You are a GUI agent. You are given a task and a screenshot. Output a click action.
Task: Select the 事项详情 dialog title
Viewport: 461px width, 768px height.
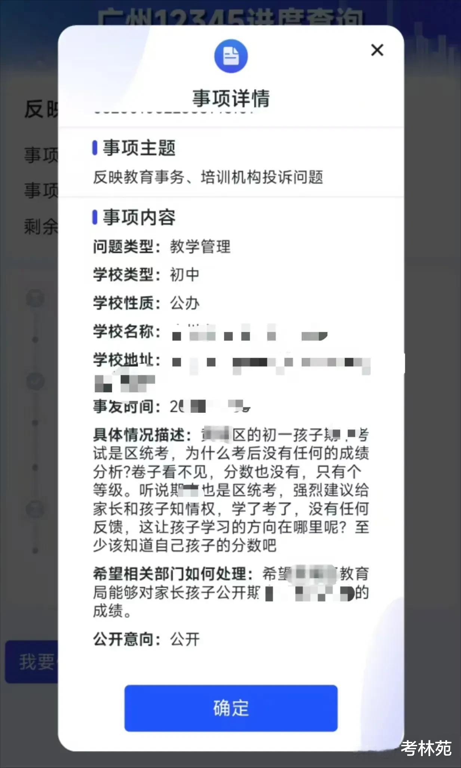click(231, 98)
